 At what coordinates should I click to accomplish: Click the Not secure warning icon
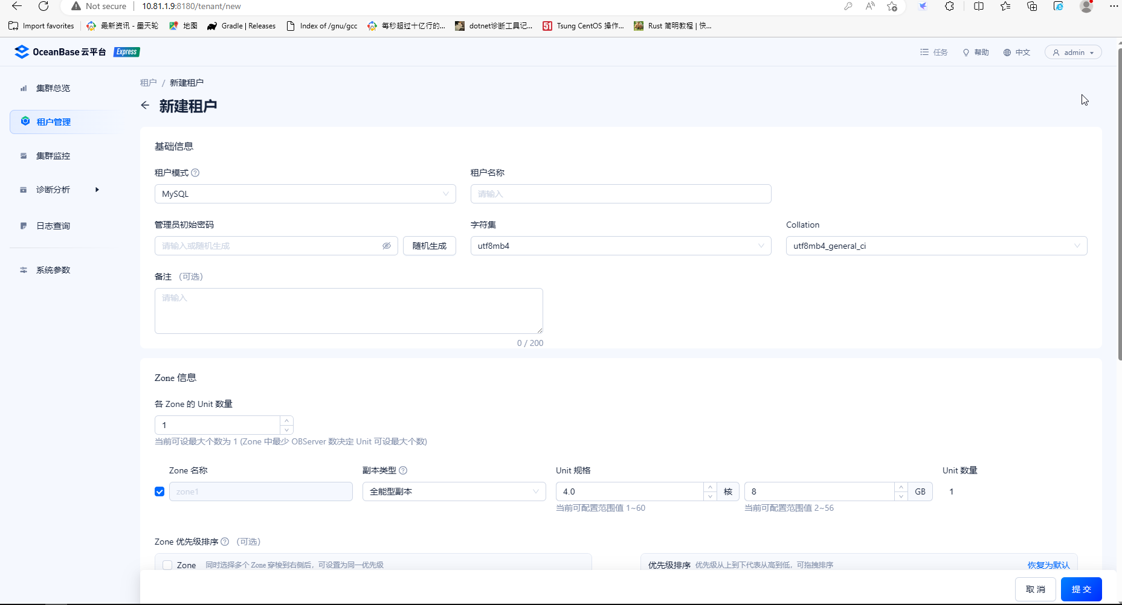[x=76, y=6]
